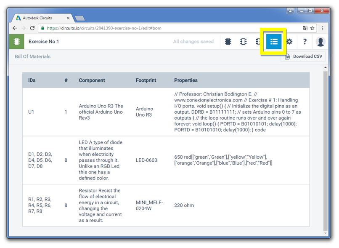Open the green circuits home logo
Image resolution: width=339 pixels, height=248 pixels.
click(17, 41)
